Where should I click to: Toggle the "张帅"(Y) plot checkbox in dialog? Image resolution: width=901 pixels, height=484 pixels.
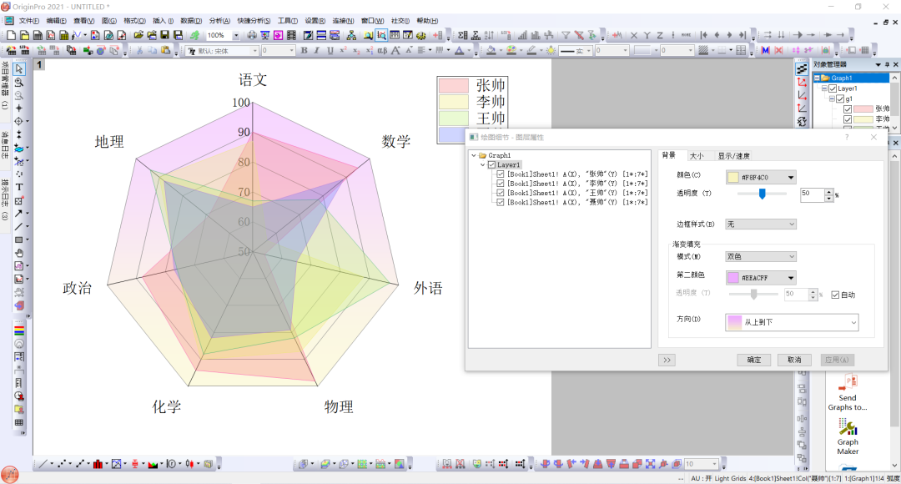click(x=501, y=174)
